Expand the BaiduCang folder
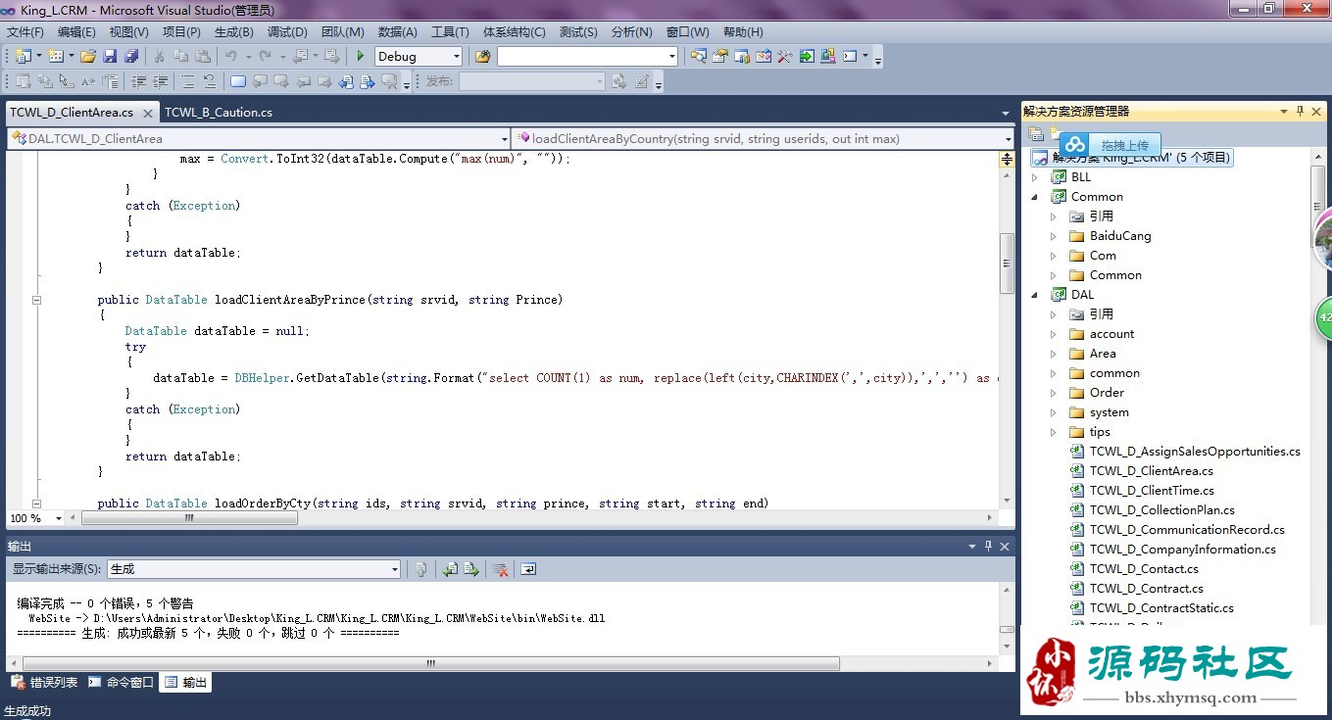Viewport: 1332px width, 720px height. click(1054, 236)
